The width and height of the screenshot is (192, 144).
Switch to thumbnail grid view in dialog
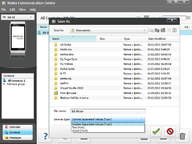(174, 30)
